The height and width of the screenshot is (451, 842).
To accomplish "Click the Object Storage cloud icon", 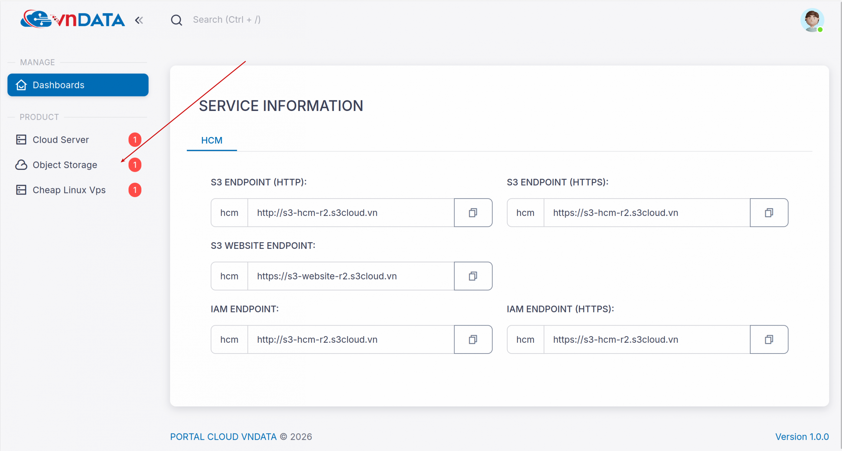I will point(21,165).
